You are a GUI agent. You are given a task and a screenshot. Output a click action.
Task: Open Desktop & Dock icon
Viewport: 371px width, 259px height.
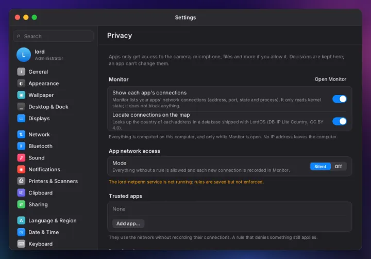[x=21, y=107]
